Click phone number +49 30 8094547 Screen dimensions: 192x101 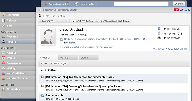(171, 29)
